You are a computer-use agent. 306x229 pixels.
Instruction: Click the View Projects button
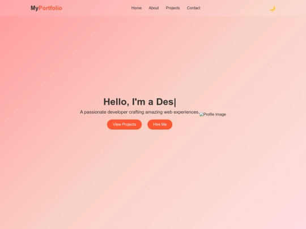point(124,124)
